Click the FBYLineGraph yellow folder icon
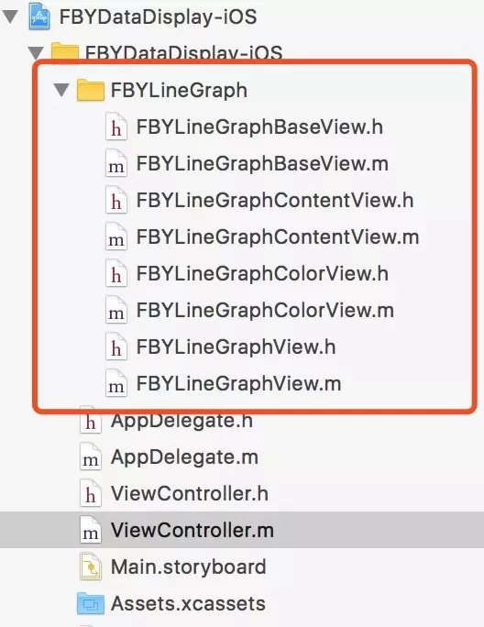 (x=91, y=90)
